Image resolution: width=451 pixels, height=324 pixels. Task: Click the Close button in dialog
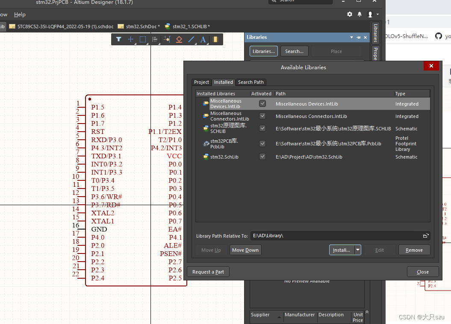pos(423,272)
